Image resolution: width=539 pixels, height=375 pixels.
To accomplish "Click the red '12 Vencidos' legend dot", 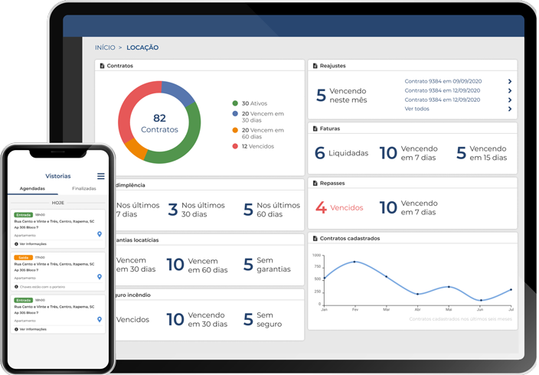I will point(235,146).
